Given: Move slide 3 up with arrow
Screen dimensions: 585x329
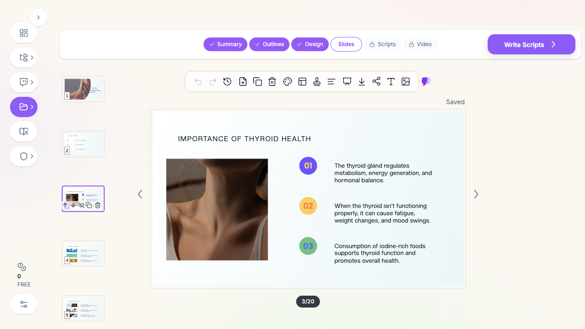Looking at the screenshot, I should coord(65,205).
